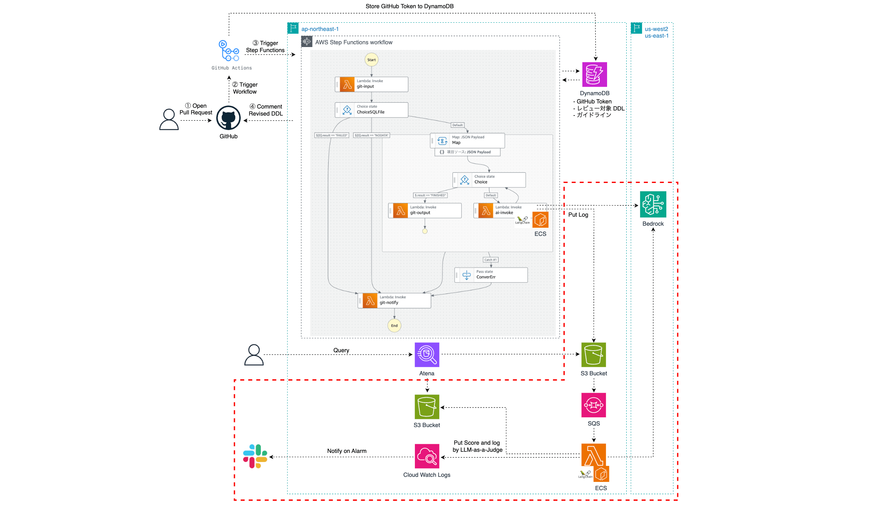Click the Query label
The image size is (891, 507).
coord(341,350)
